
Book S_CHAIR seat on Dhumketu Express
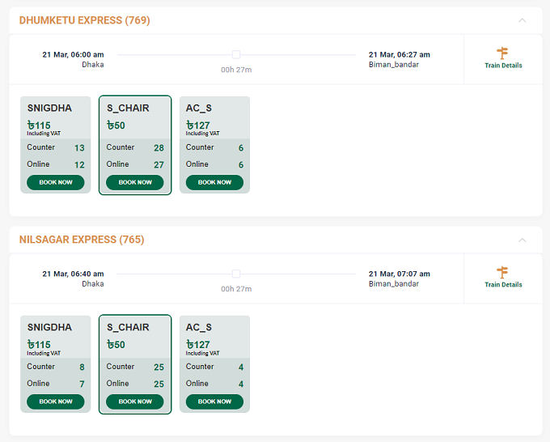[x=135, y=183]
